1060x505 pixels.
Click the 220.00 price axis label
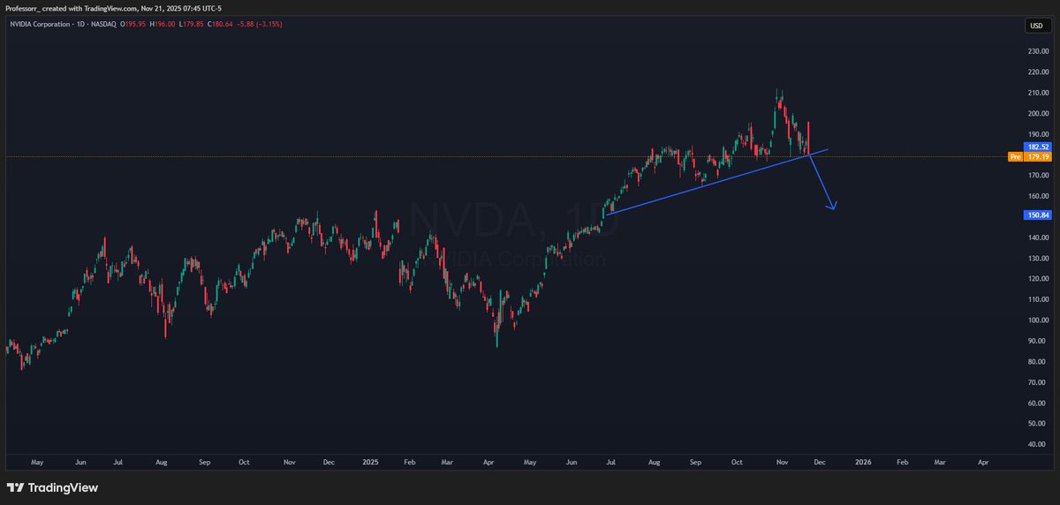tap(1037, 72)
